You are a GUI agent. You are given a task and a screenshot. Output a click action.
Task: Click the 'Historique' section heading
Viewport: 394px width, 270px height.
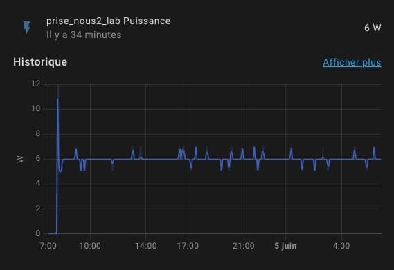tap(40, 62)
